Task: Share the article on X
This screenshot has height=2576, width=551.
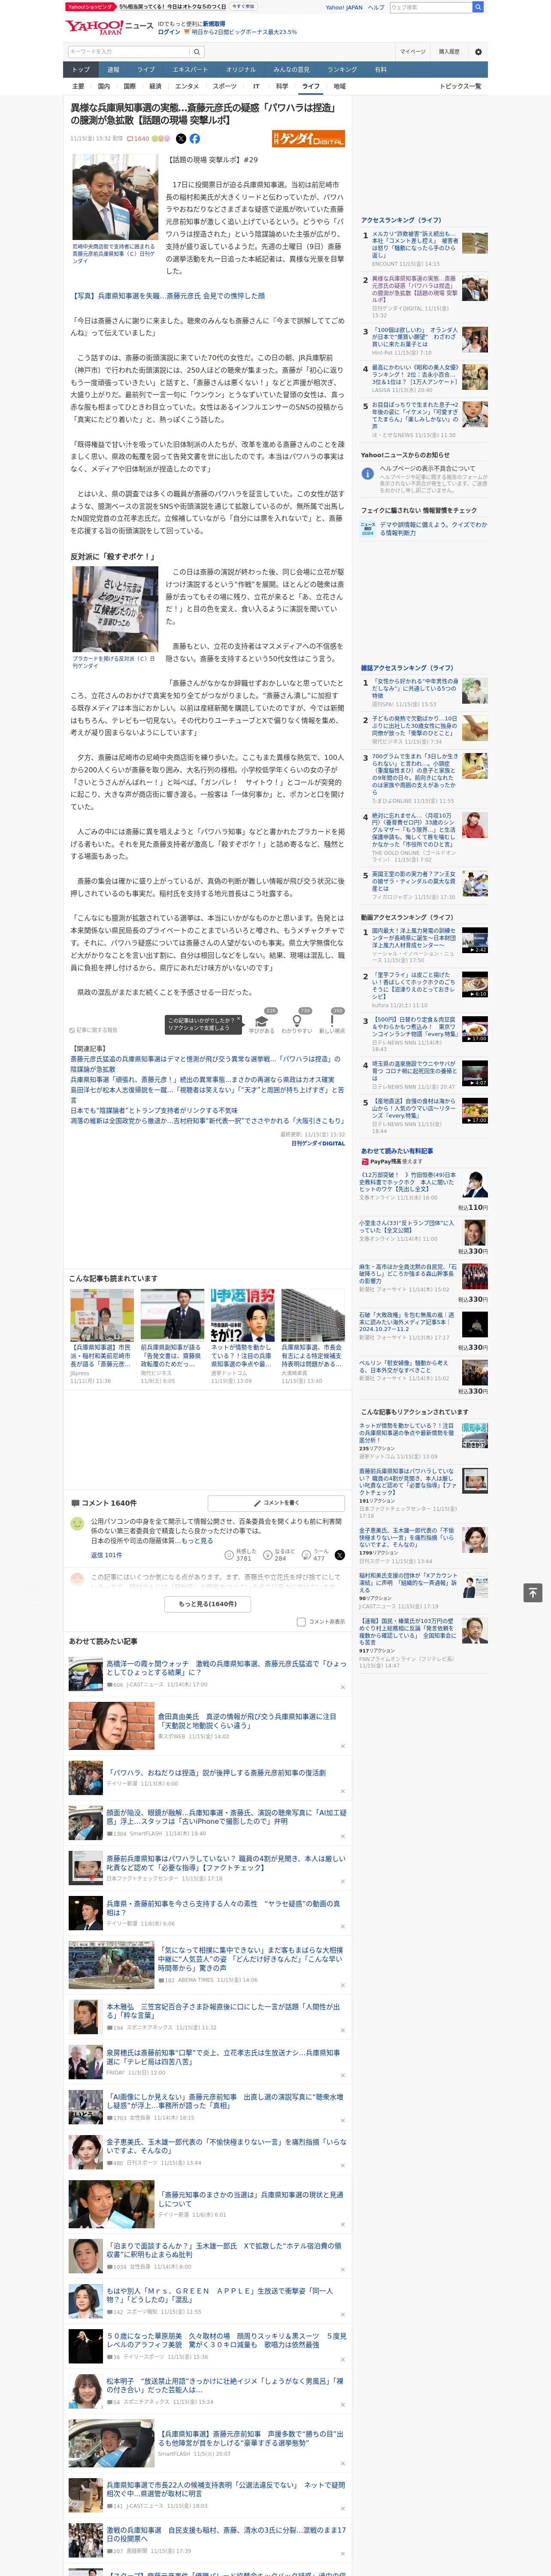Action: (181, 139)
